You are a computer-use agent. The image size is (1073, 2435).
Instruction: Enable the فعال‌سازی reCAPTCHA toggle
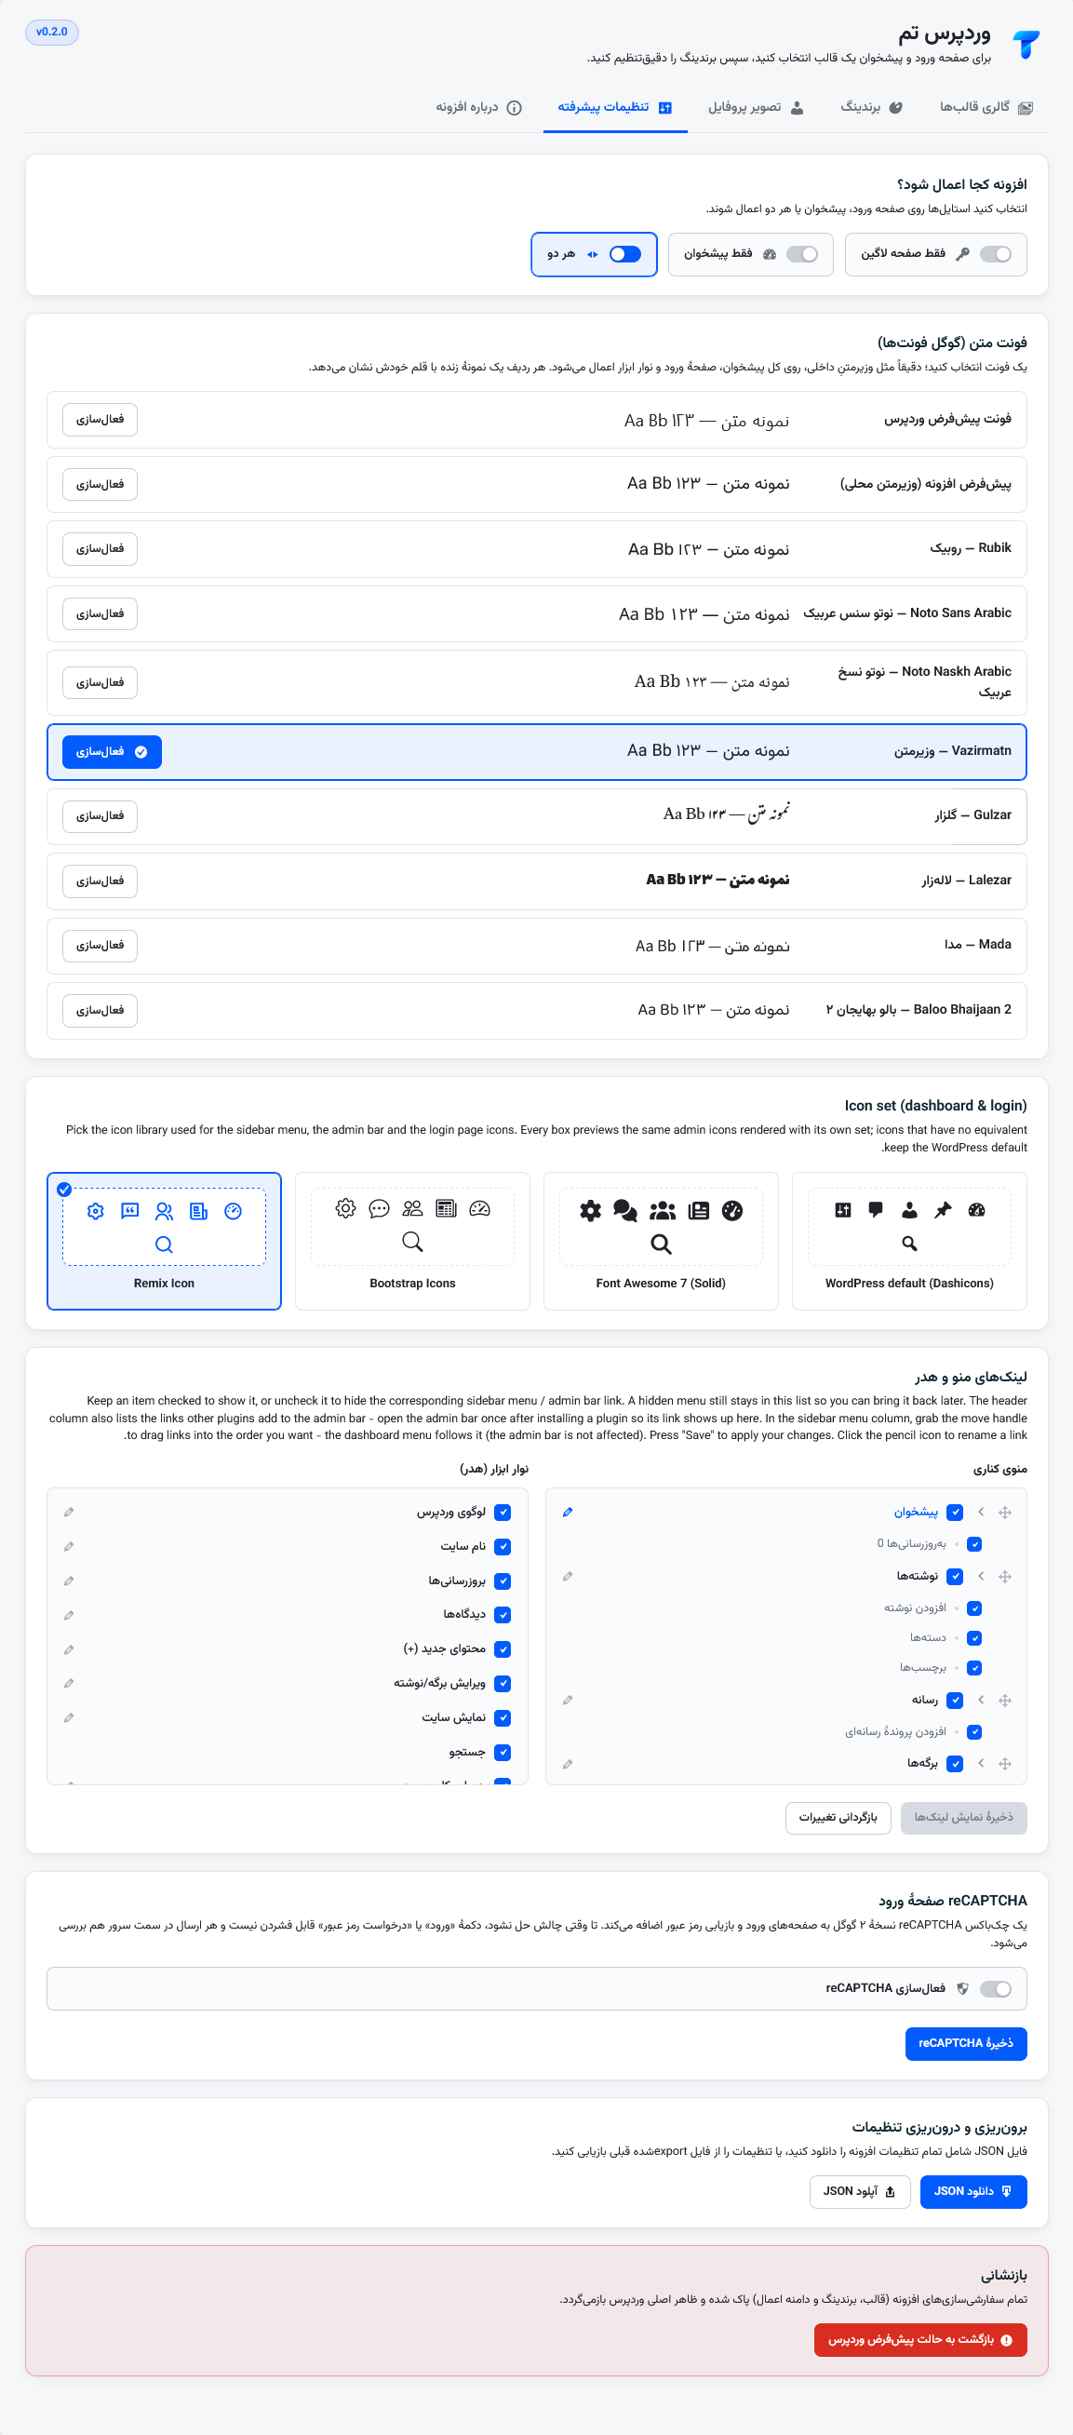click(x=996, y=1989)
